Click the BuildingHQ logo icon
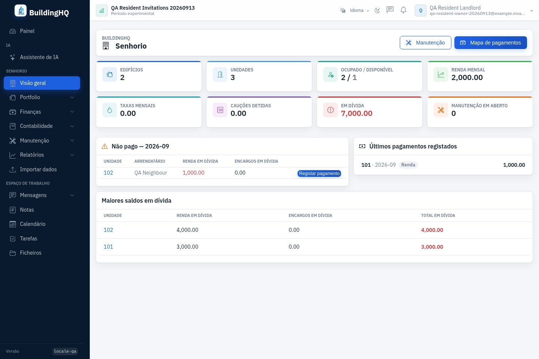Image resolution: width=539 pixels, height=359 pixels. pos(21,11)
